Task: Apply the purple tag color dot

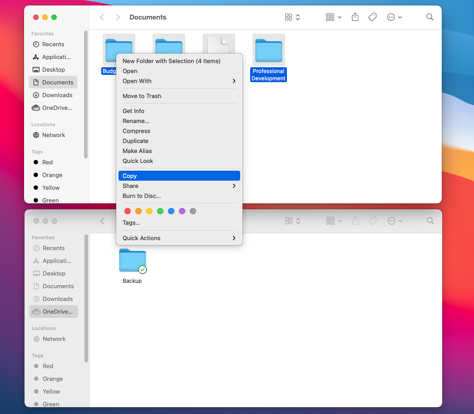Action: 182,211
